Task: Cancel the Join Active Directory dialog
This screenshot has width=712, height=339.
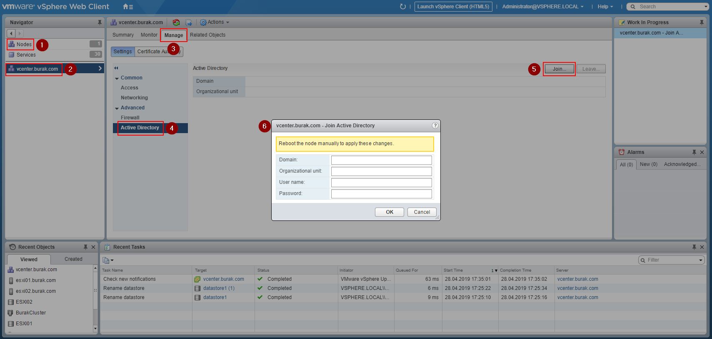Action: 422,212
